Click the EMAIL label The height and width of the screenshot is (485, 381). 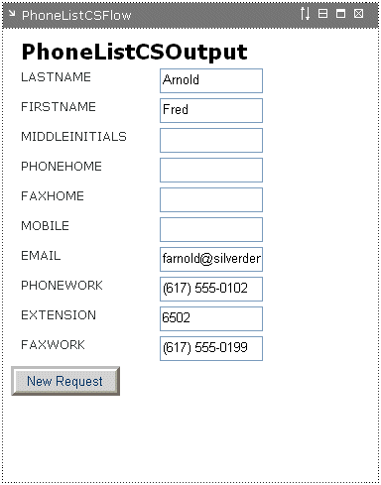41,256
